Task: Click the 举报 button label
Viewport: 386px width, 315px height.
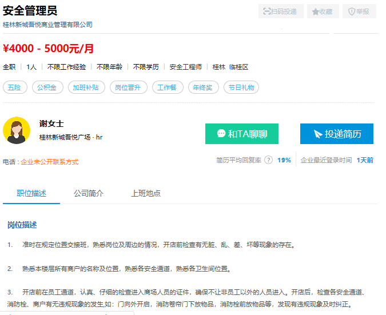Action: [x=363, y=11]
